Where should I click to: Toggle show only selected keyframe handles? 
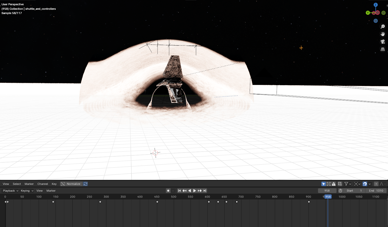329,184
